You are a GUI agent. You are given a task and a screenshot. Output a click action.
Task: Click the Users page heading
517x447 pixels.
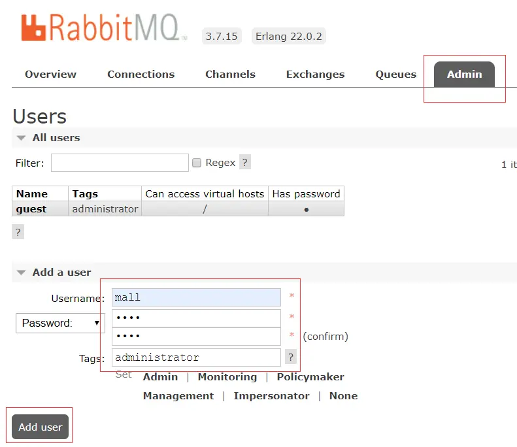tap(40, 117)
